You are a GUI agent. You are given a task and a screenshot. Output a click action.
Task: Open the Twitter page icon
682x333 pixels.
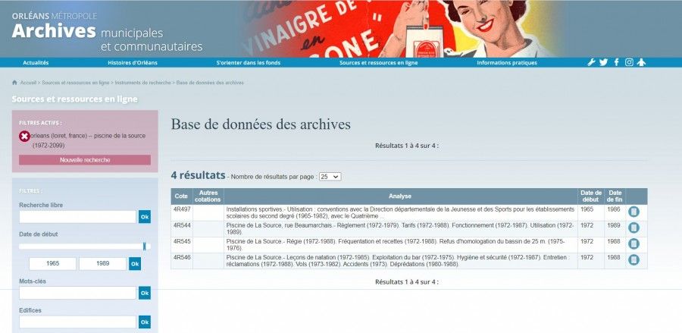coord(603,62)
